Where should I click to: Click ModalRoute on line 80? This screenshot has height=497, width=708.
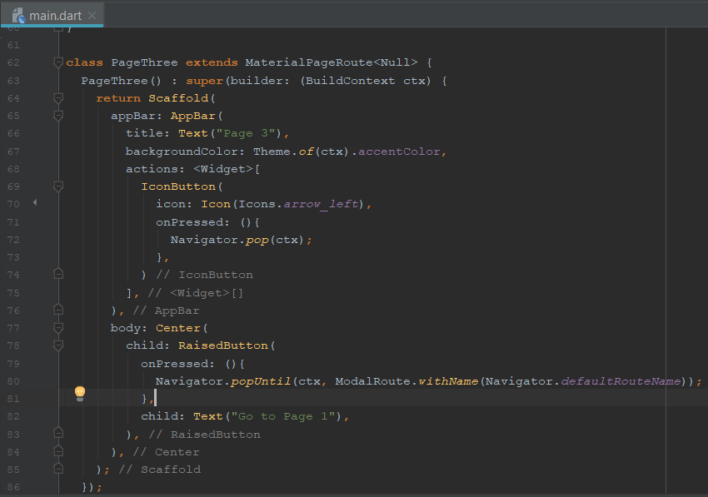(372, 381)
